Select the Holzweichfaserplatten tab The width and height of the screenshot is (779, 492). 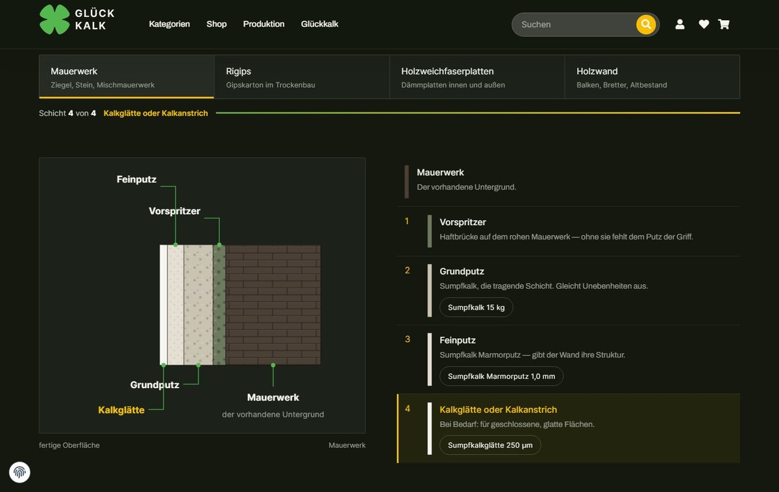(477, 77)
